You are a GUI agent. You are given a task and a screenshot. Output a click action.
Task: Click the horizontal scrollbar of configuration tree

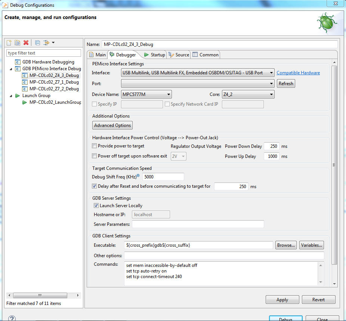40,295
